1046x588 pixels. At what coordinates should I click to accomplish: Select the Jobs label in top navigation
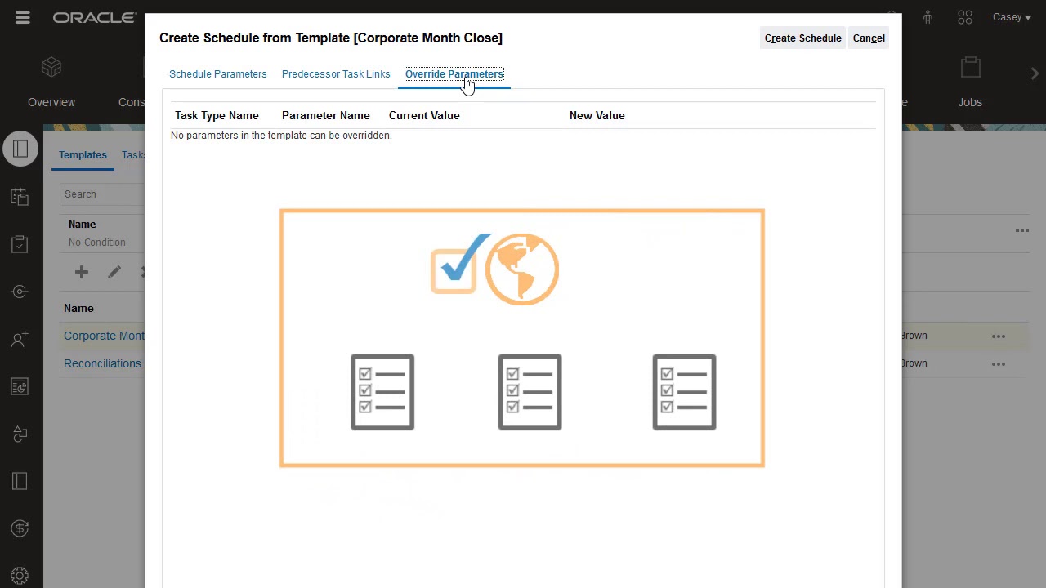[x=970, y=102]
